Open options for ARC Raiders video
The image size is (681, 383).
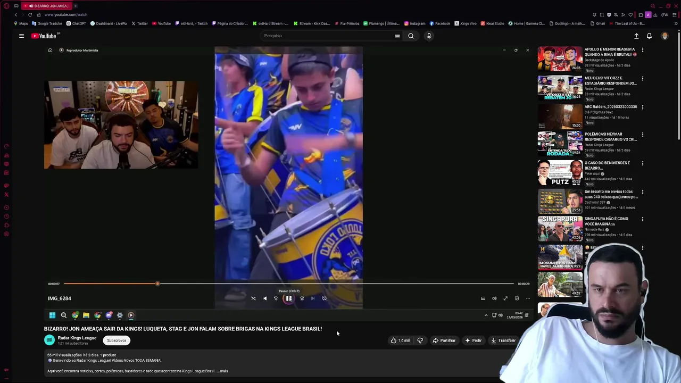point(642,107)
